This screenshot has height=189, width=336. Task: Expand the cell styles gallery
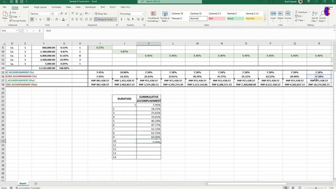[265, 20]
